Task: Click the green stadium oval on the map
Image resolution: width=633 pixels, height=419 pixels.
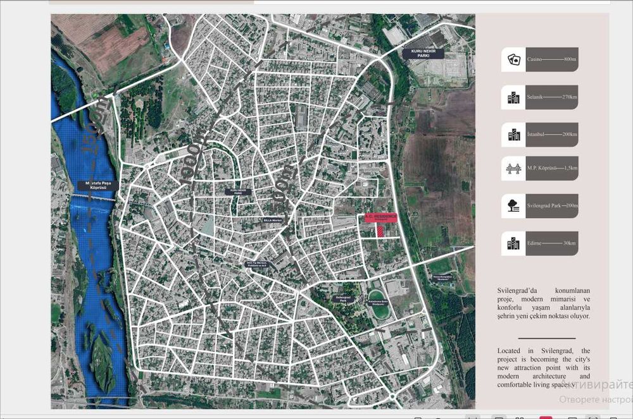Action: tap(379, 305)
